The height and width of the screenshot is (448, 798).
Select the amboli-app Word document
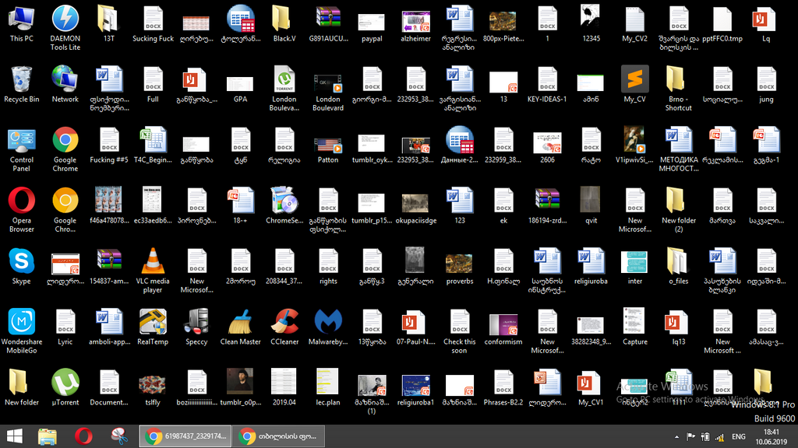click(109, 327)
